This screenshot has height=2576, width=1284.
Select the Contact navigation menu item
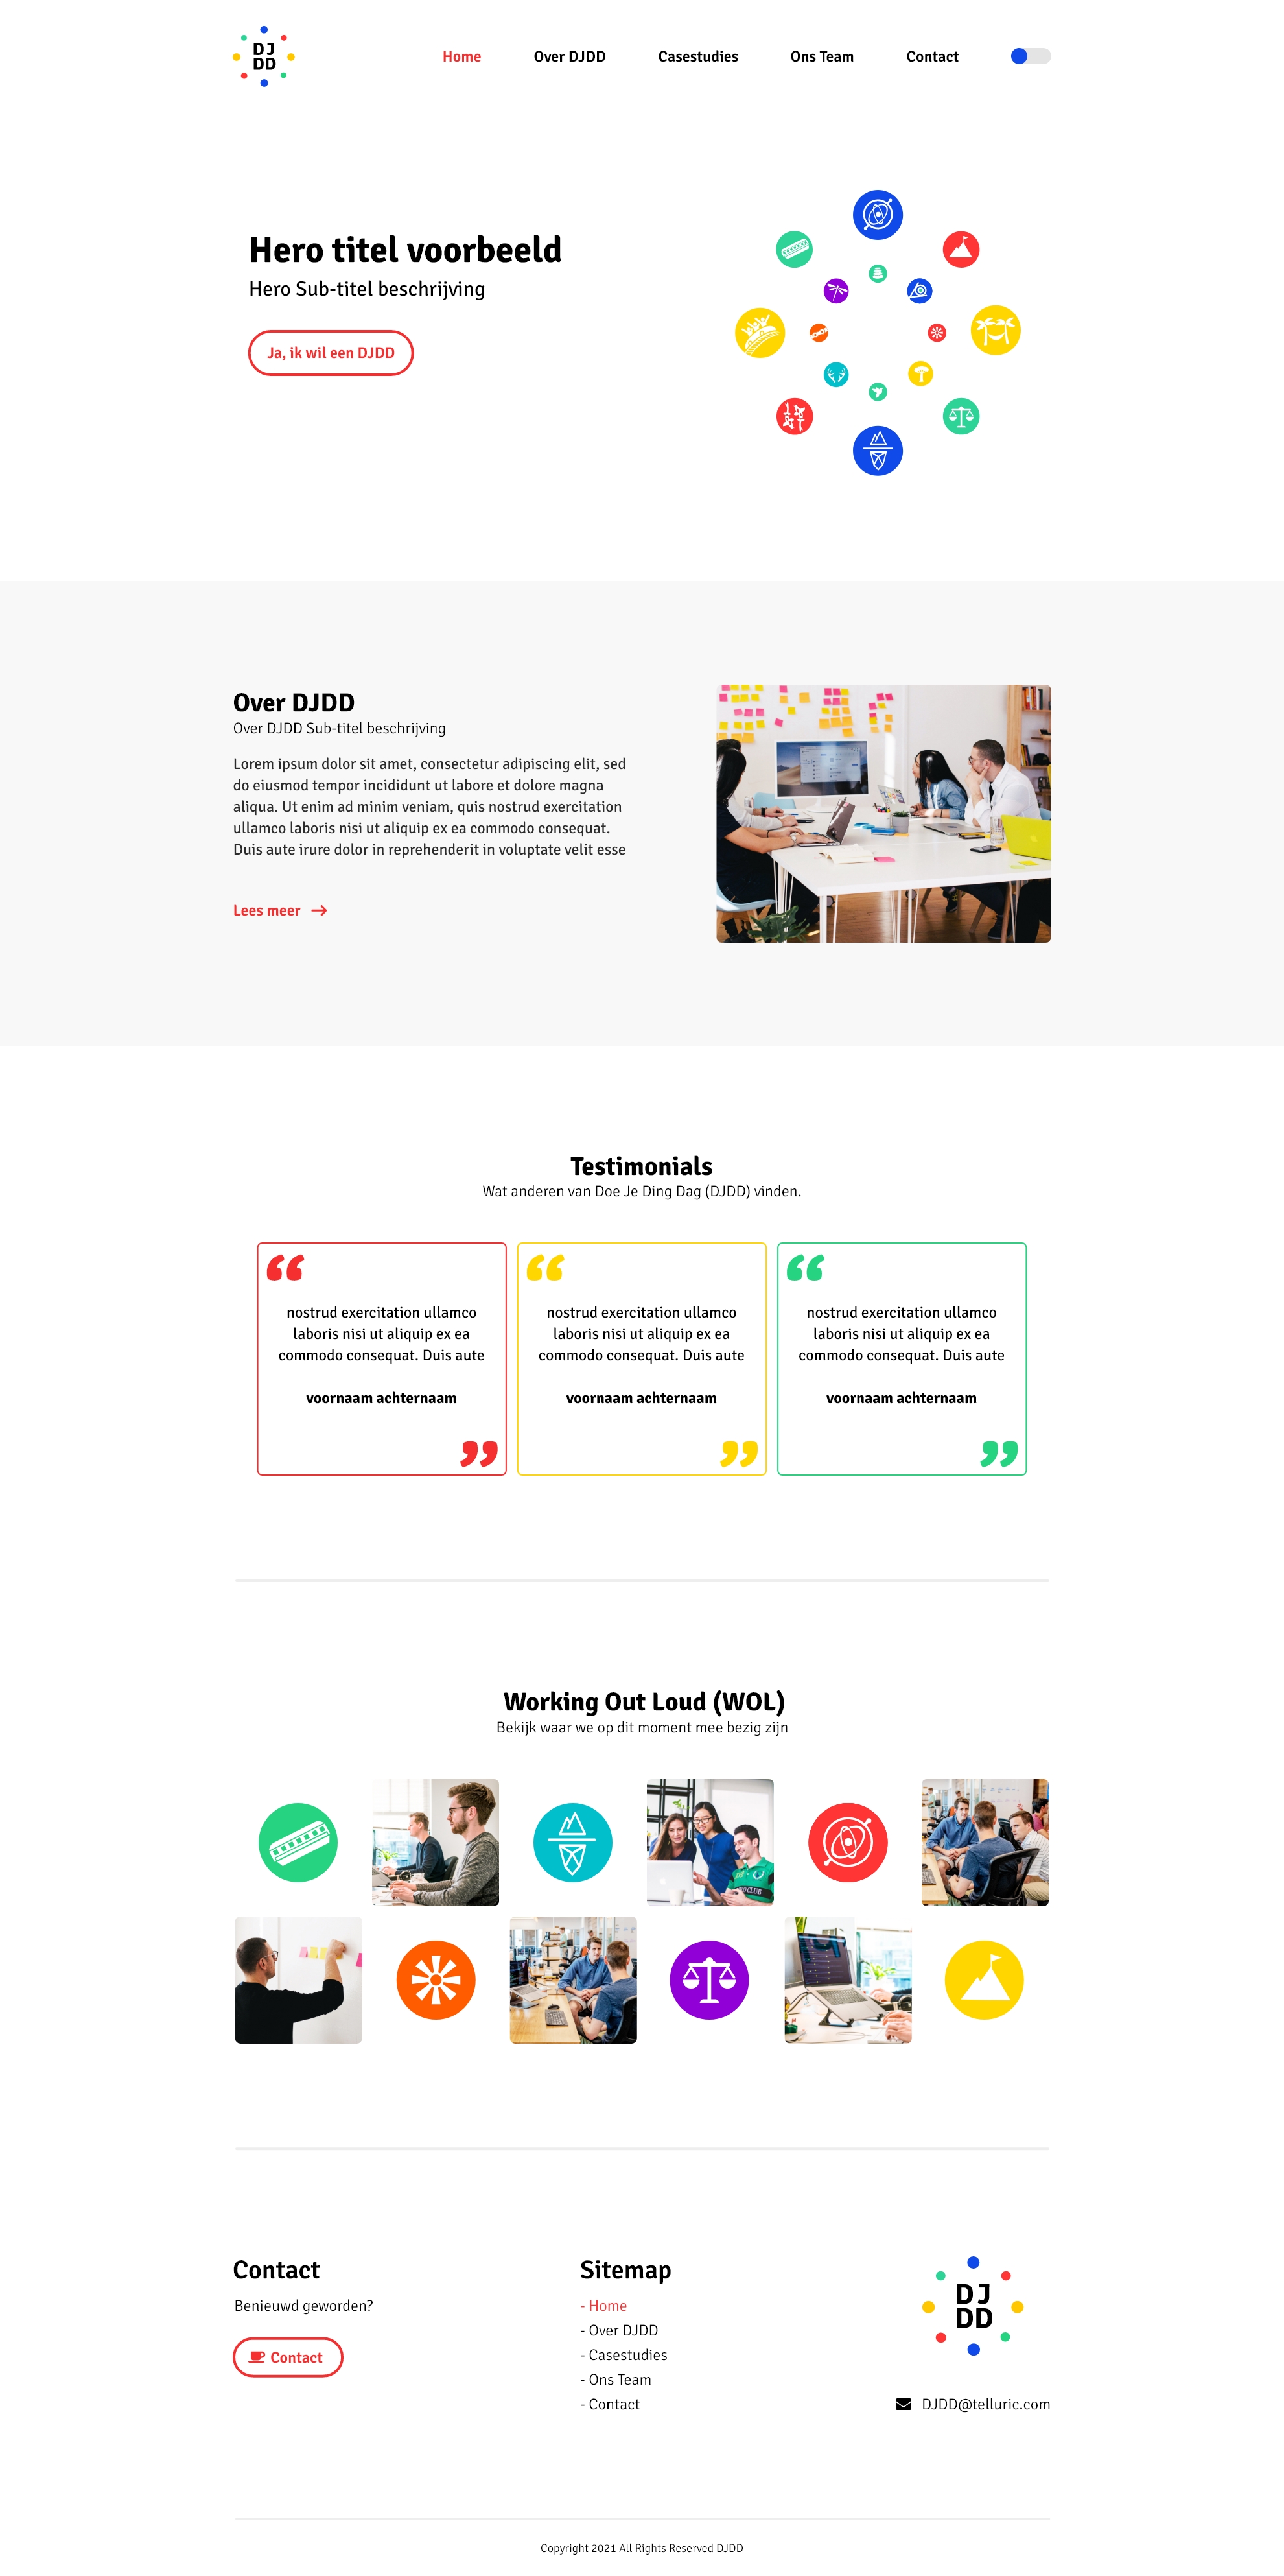(x=929, y=56)
